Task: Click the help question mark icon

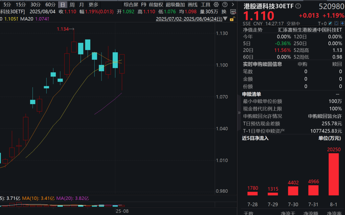Action: click(x=225, y=4)
